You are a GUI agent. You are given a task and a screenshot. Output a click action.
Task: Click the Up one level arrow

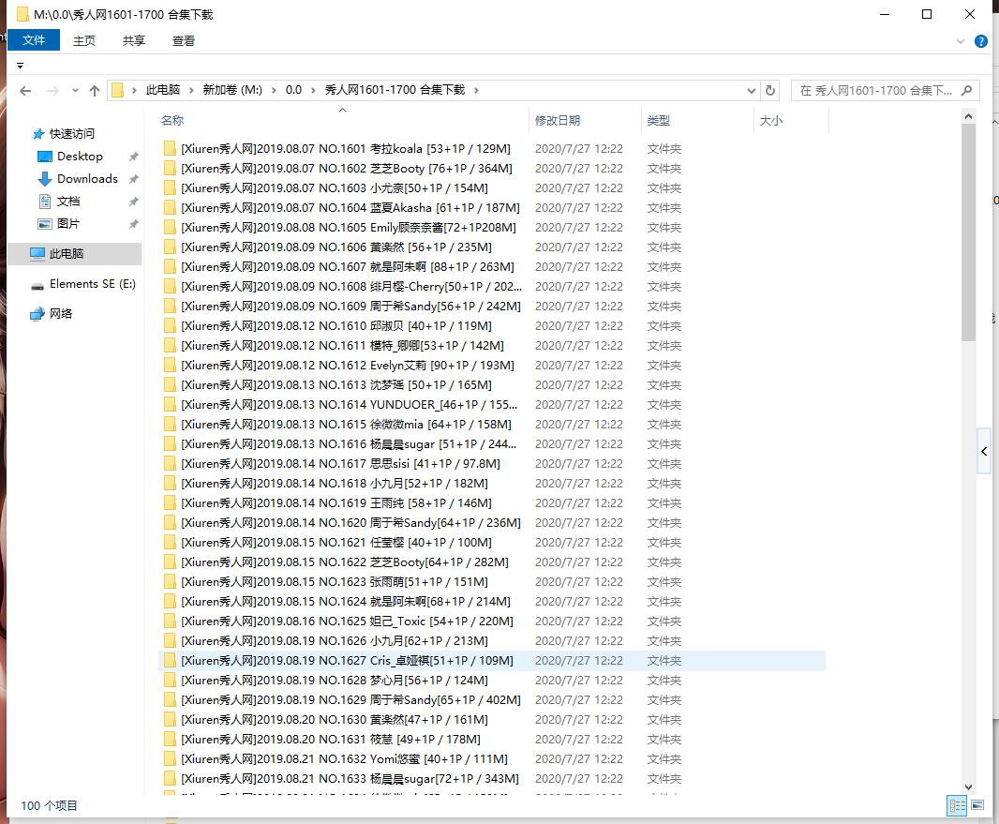94,91
